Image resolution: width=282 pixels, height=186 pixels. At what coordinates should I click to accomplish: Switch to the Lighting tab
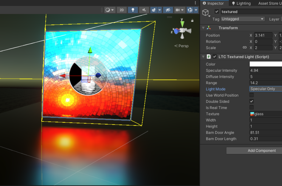pyautogui.click(x=241, y=3)
